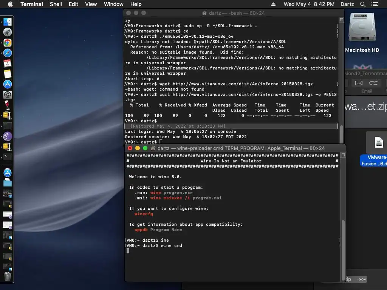This screenshot has height=290, width=387.
Task: Click the wine-preloader window's scrollbar thumb
Action: (x=343, y=250)
